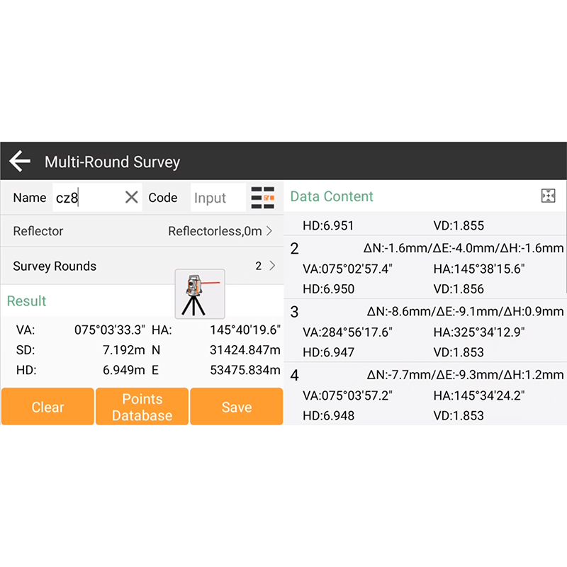Expand Data Content to full screen

pos(548,196)
